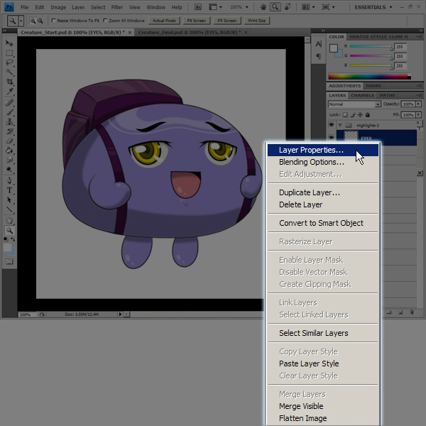Toggle lock position
426x426 pixels.
[360, 115]
